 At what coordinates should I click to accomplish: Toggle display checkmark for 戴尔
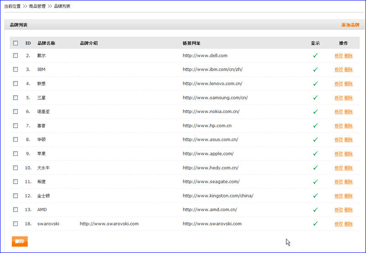coord(315,56)
